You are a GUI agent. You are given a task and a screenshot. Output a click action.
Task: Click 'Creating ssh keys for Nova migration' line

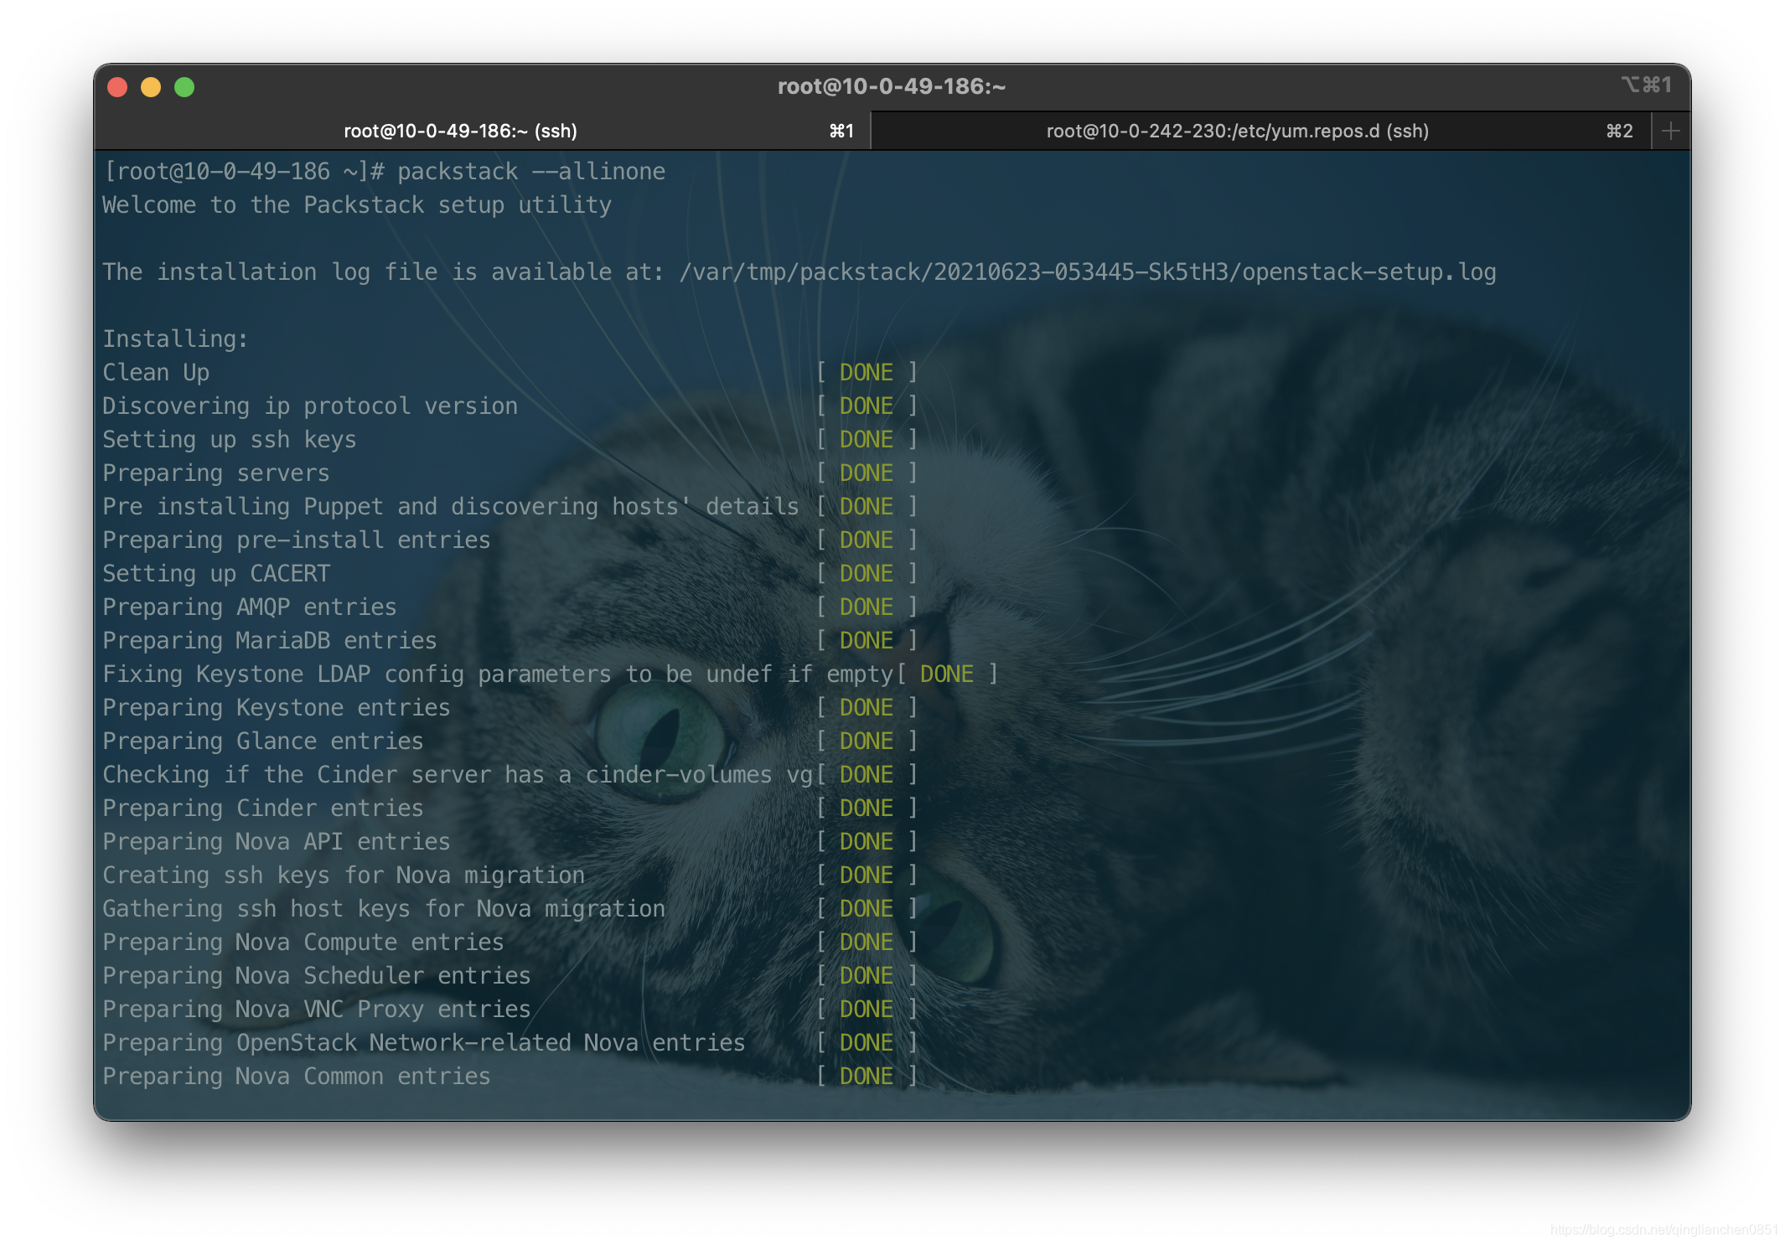[x=344, y=876]
